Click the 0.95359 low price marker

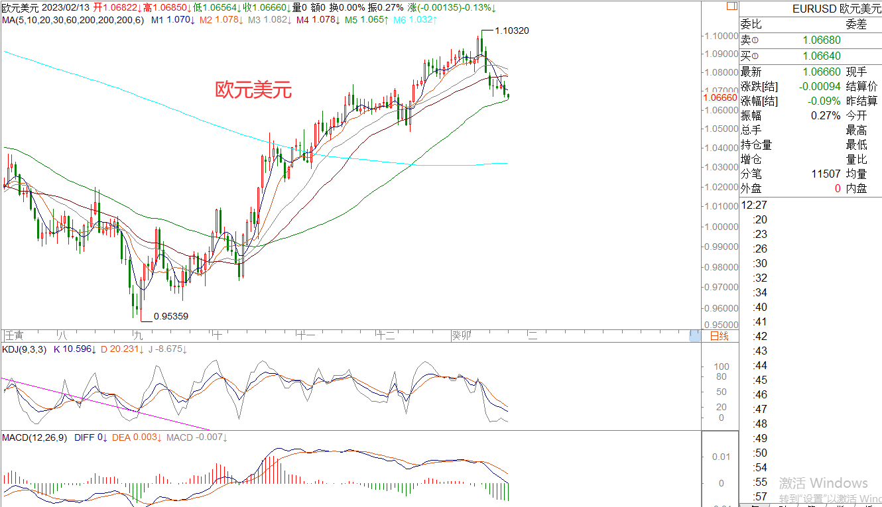point(171,316)
